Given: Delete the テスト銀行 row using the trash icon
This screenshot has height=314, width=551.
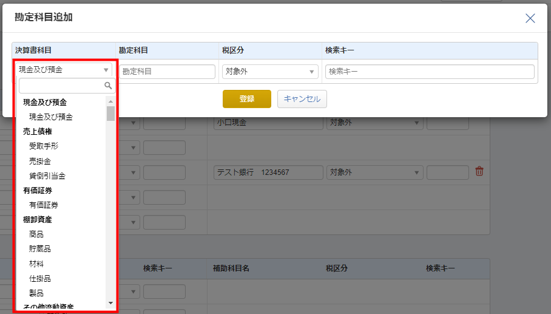Looking at the screenshot, I should (x=479, y=171).
